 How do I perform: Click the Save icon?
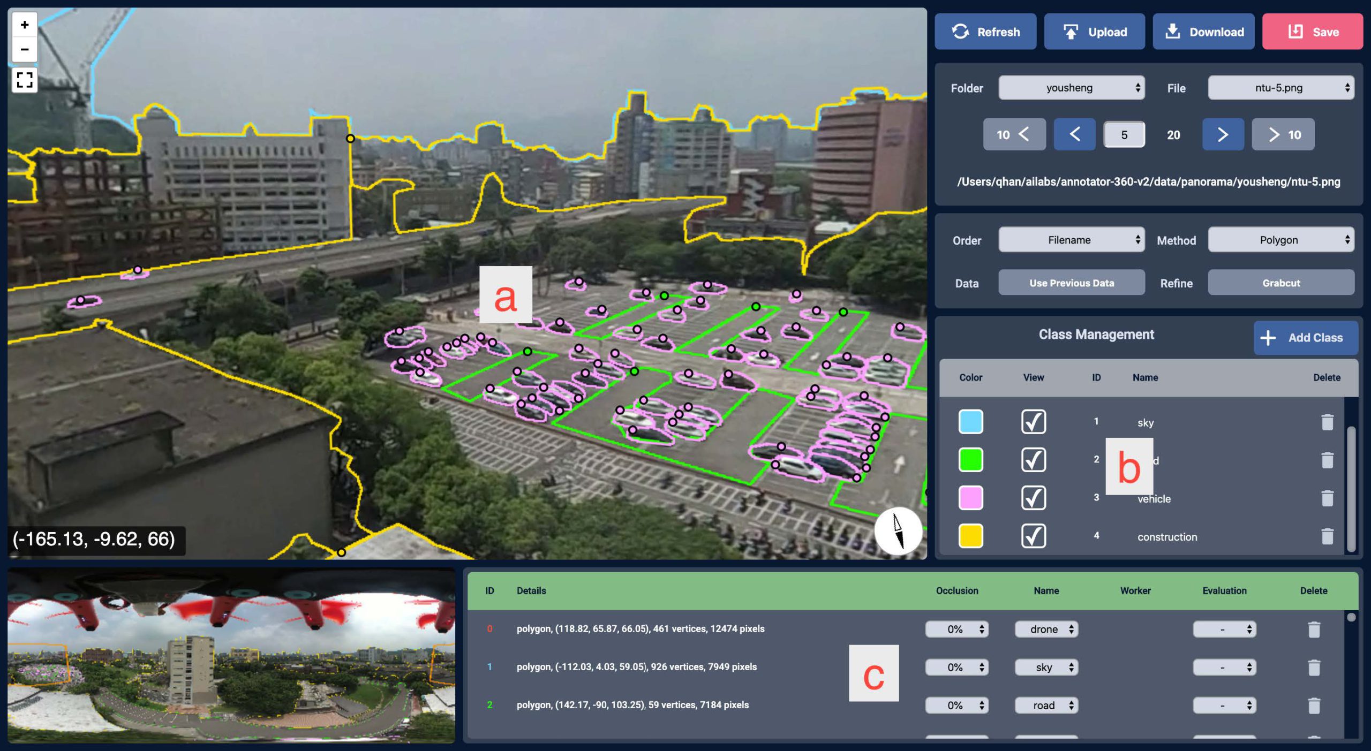tap(1295, 31)
